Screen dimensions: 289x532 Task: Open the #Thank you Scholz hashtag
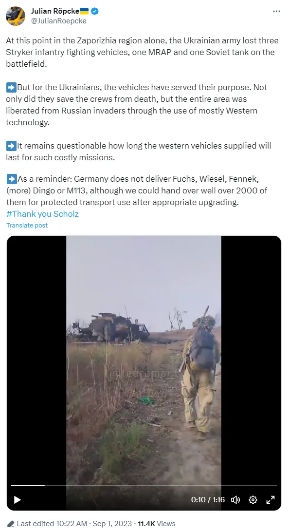click(x=42, y=214)
